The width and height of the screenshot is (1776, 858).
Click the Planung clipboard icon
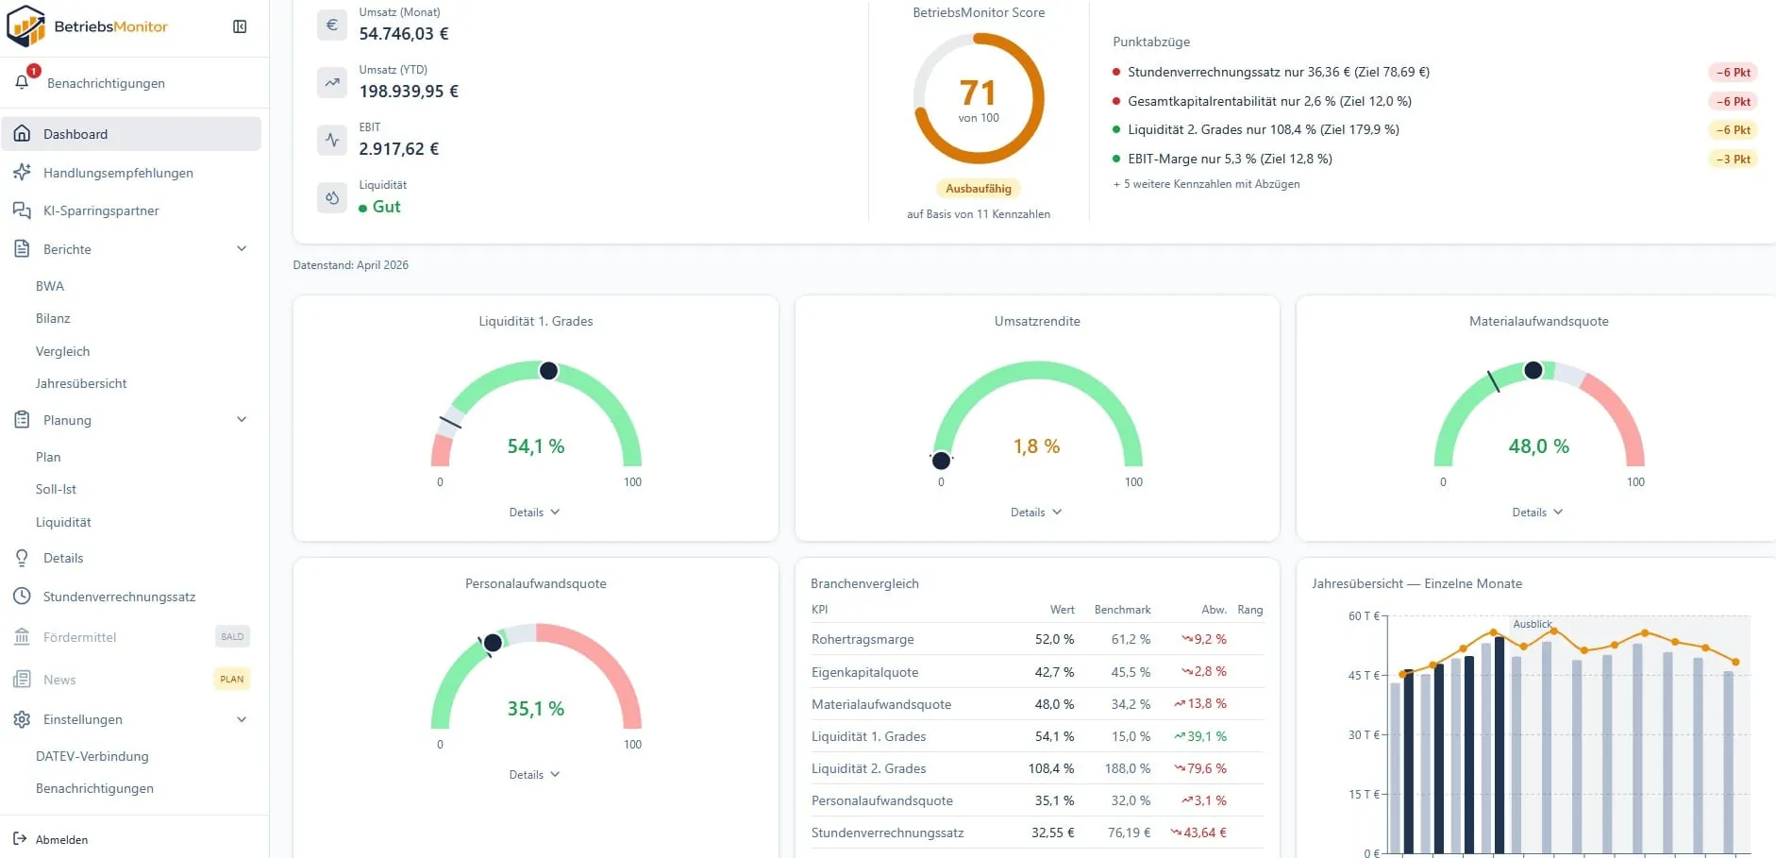22,420
